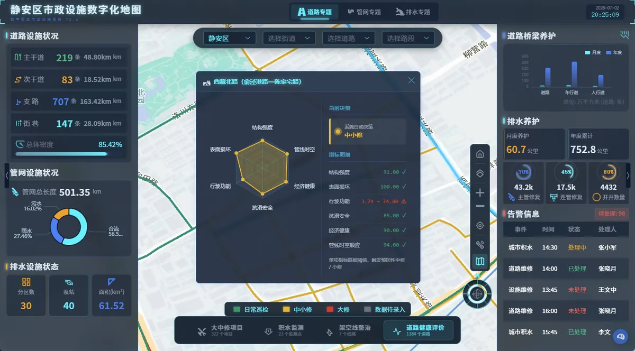Click the 待处理: 98 badge

tap(612, 214)
